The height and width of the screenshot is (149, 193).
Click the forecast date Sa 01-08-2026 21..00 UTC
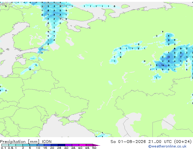(x=140, y=142)
